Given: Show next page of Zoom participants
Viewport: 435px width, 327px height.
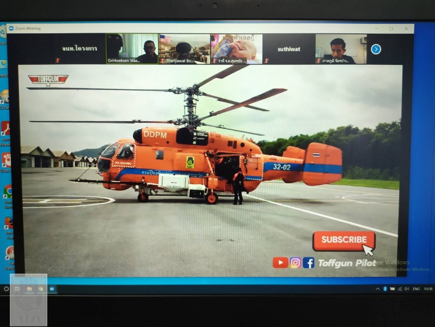Looking at the screenshot, I should [376, 50].
